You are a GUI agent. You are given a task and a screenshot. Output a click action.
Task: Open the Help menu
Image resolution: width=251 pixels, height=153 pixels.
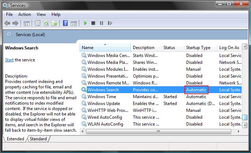(x=56, y=14)
